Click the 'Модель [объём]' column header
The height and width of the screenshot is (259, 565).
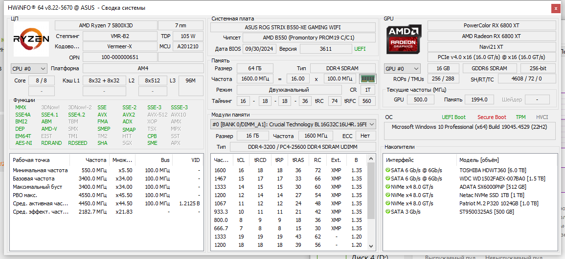[508, 160]
